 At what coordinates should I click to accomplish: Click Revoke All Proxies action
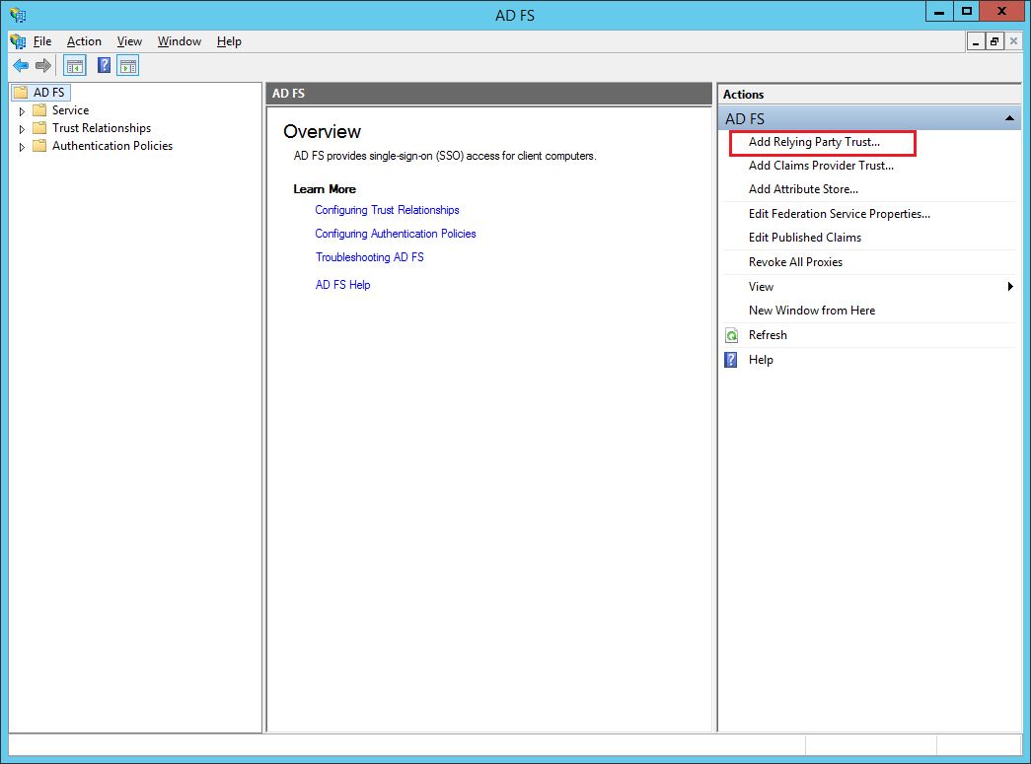coord(795,261)
